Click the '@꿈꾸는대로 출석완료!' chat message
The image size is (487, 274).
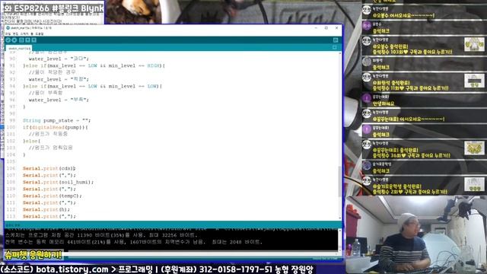(x=411, y=152)
